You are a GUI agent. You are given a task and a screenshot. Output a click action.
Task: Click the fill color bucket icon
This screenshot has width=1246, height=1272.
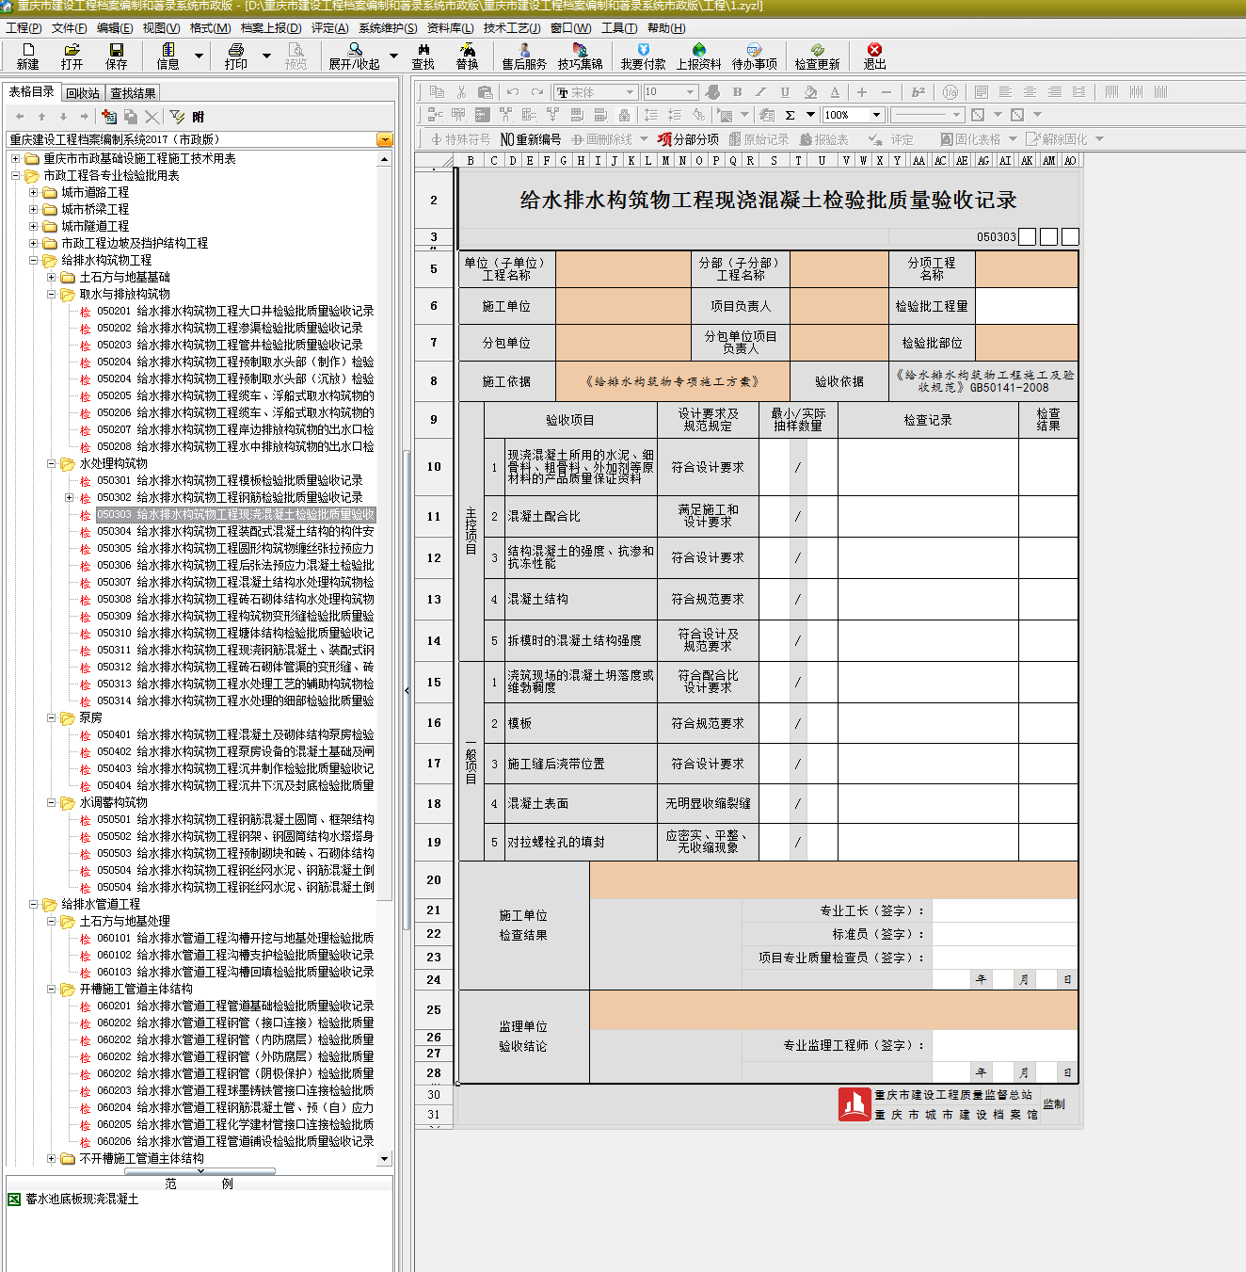pos(810,92)
